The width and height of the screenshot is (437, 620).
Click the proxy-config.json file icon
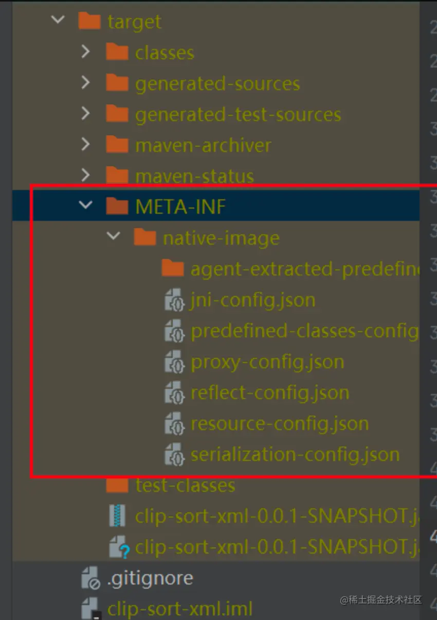pos(174,361)
